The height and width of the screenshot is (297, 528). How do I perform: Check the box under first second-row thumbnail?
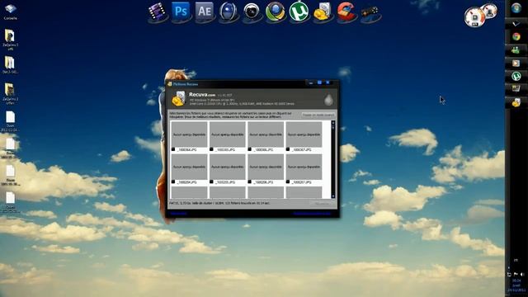[173, 181]
